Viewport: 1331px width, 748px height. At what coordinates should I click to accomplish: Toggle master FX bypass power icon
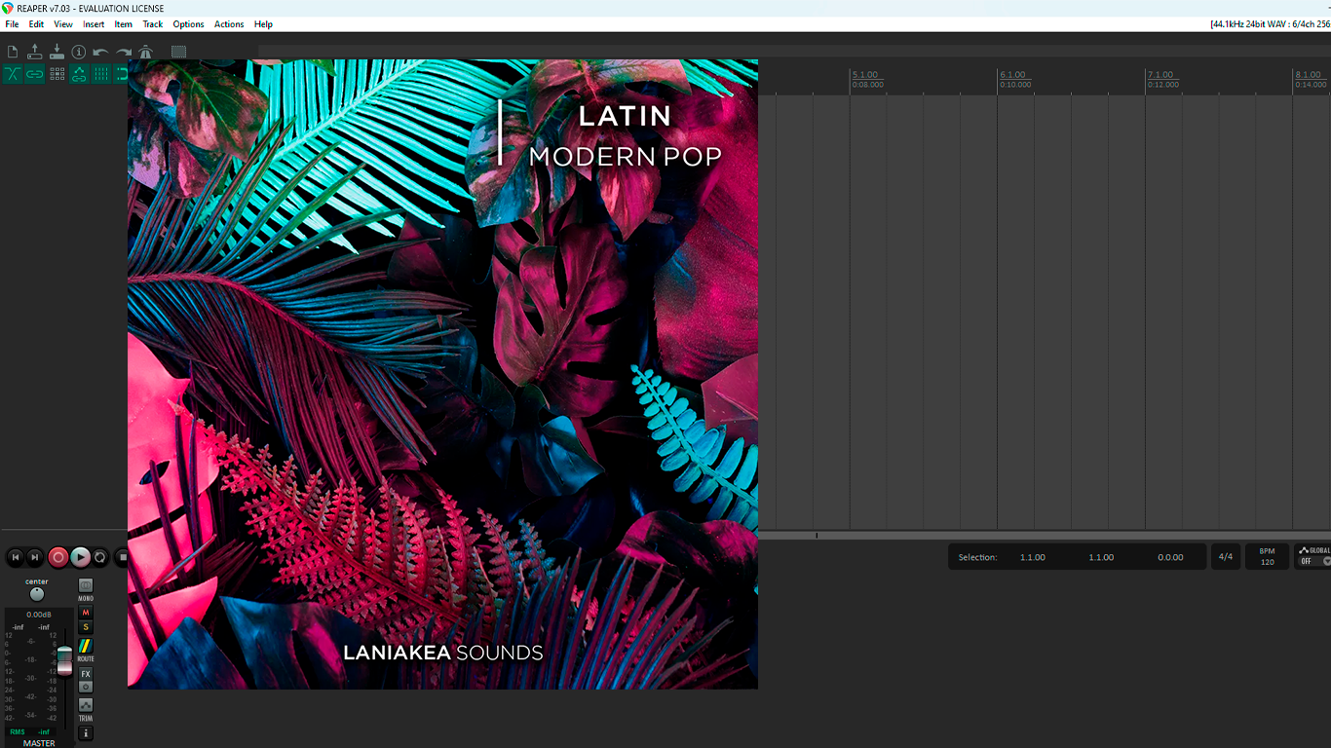tap(86, 687)
